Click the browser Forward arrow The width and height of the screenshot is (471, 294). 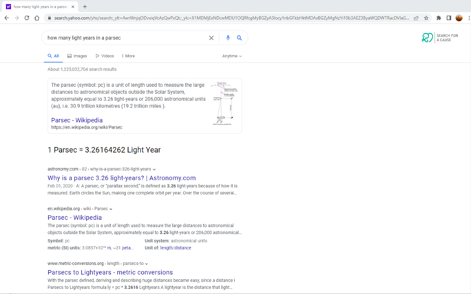point(17,18)
